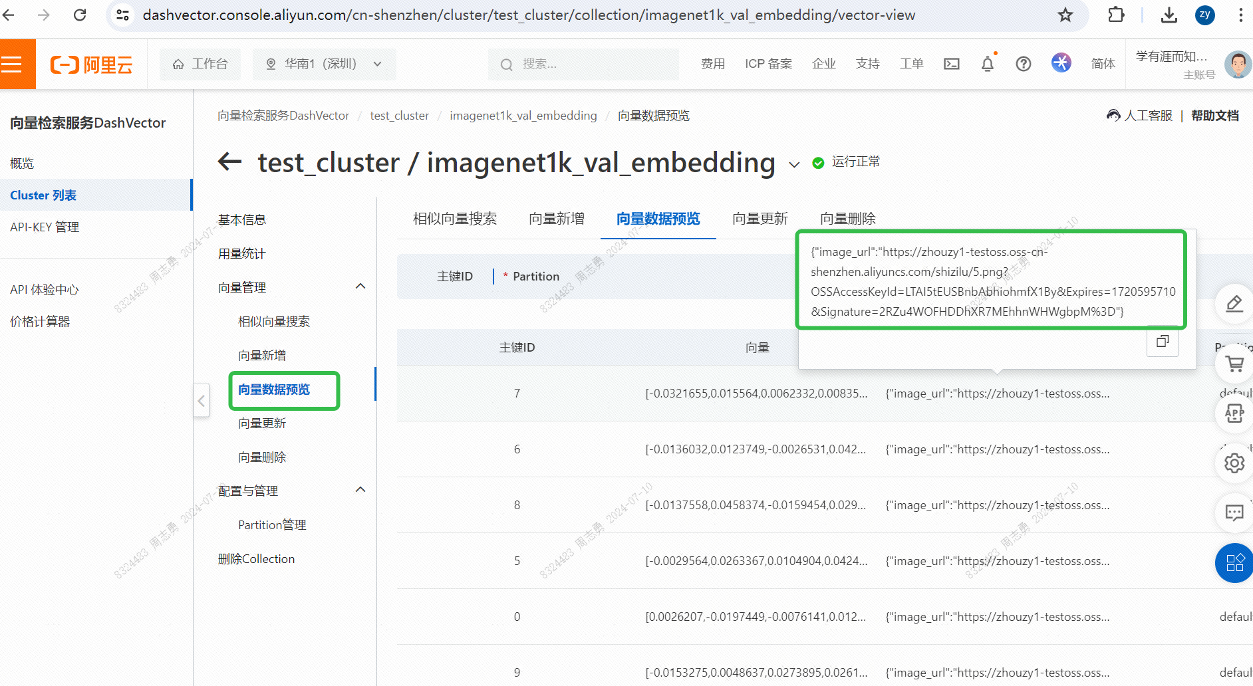This screenshot has width=1253, height=686.
Task: Open Partition管理 in the side menu
Action: point(272,525)
